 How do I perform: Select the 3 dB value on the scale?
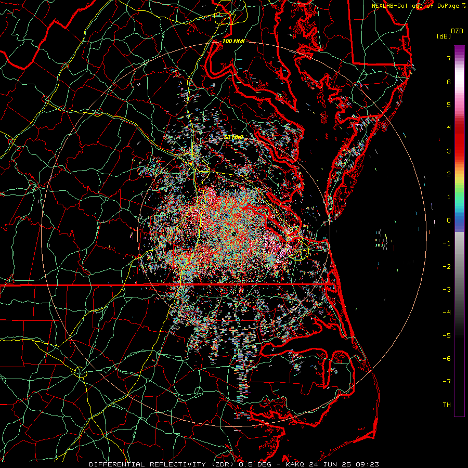point(449,151)
